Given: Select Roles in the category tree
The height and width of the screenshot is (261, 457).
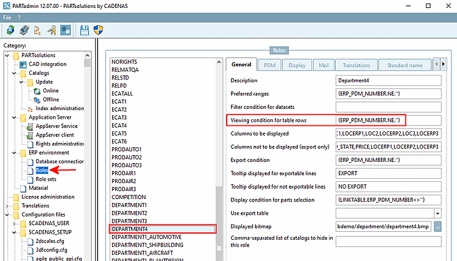Looking at the screenshot, I should coord(42,170).
